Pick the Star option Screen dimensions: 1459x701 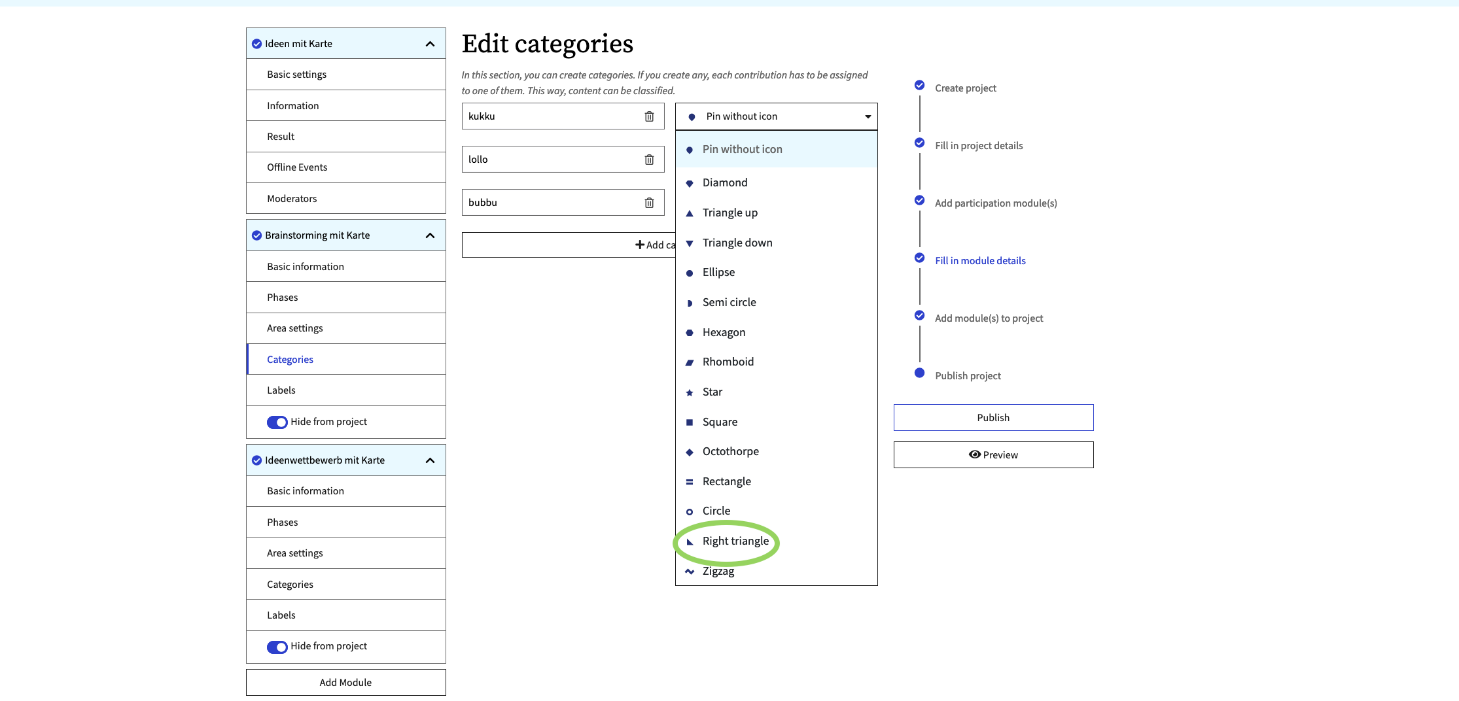776,392
